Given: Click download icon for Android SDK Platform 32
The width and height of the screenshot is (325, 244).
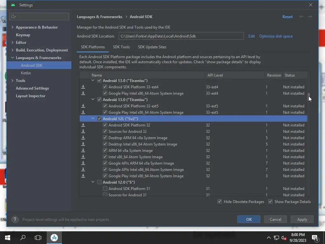Looking at the screenshot, I should (83, 125).
